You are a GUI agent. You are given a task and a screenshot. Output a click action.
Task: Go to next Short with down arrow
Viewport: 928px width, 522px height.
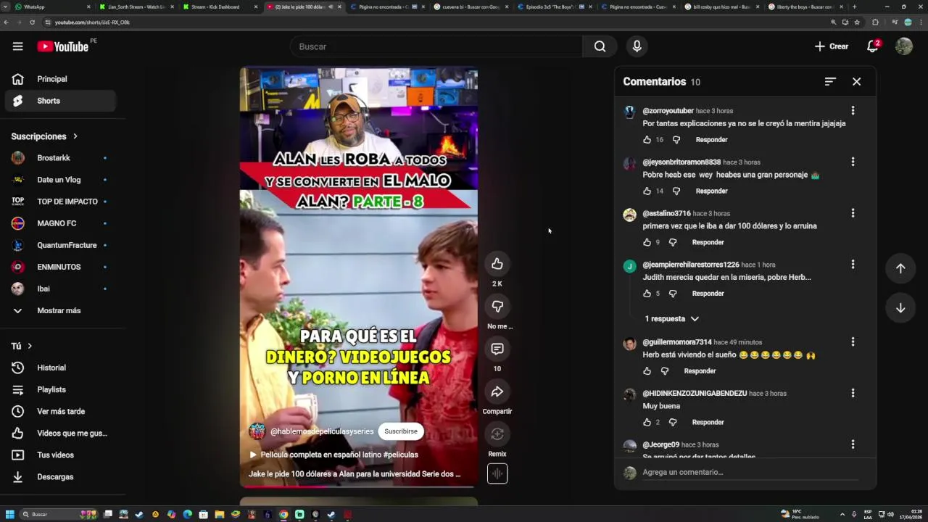(900, 308)
